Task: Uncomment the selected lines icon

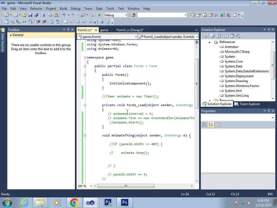Action: coord(58,22)
